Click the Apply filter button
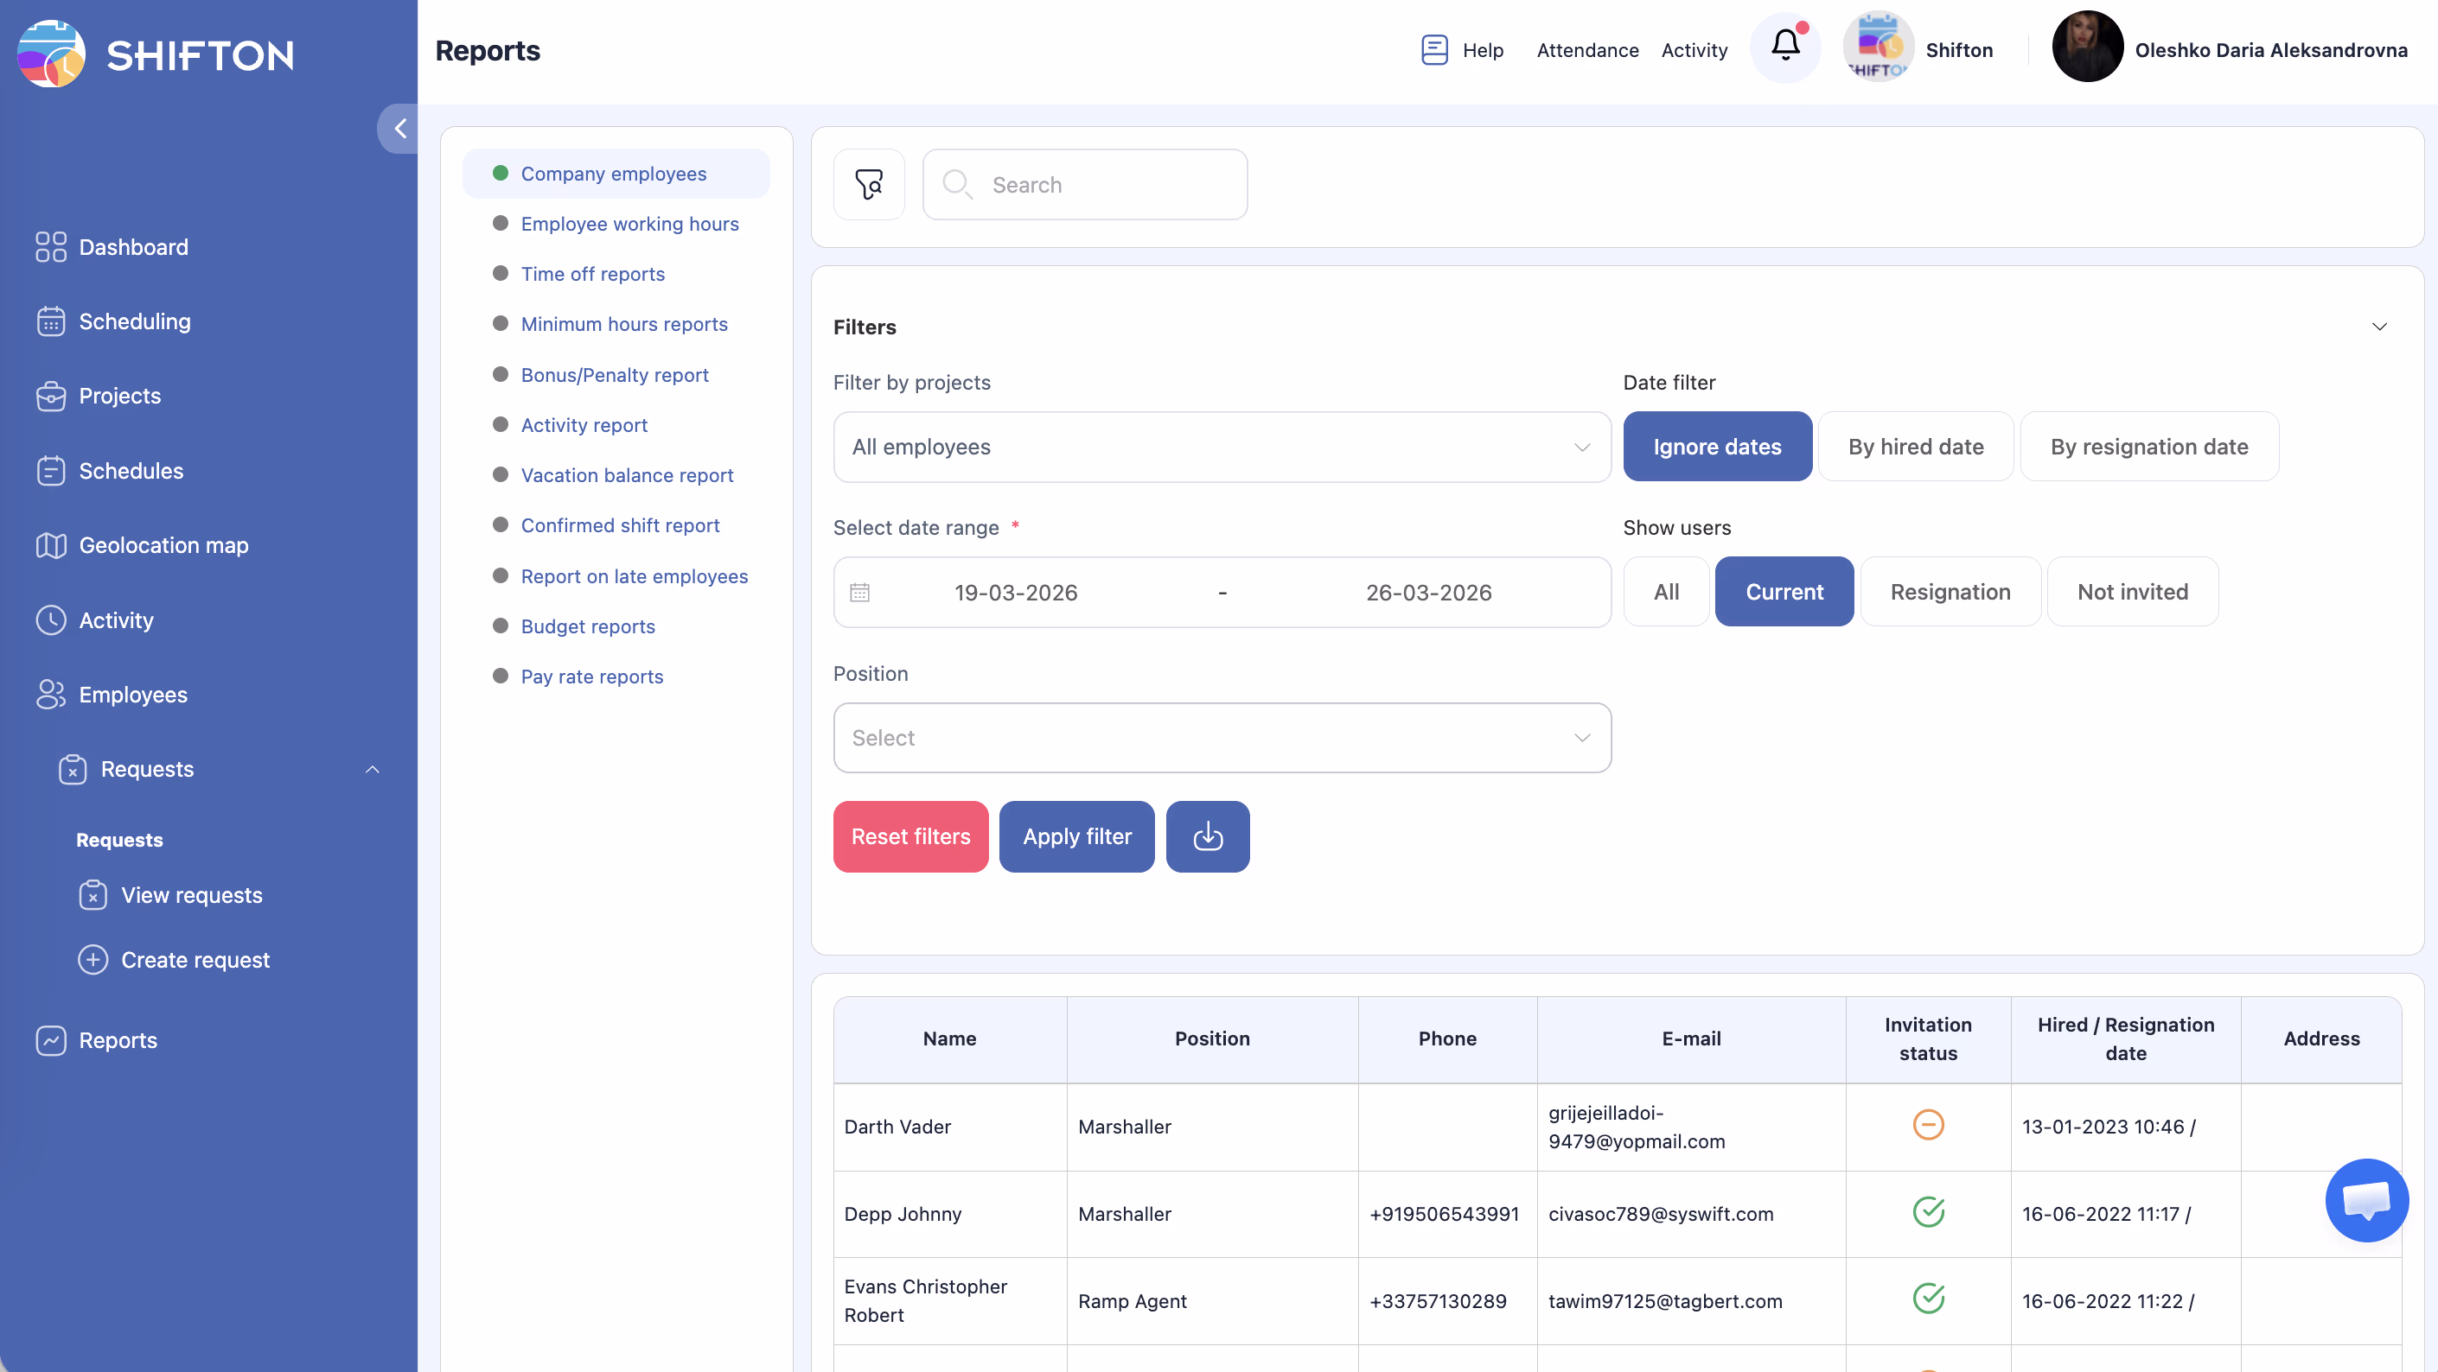Image resolution: width=2438 pixels, height=1372 pixels. 1076,837
